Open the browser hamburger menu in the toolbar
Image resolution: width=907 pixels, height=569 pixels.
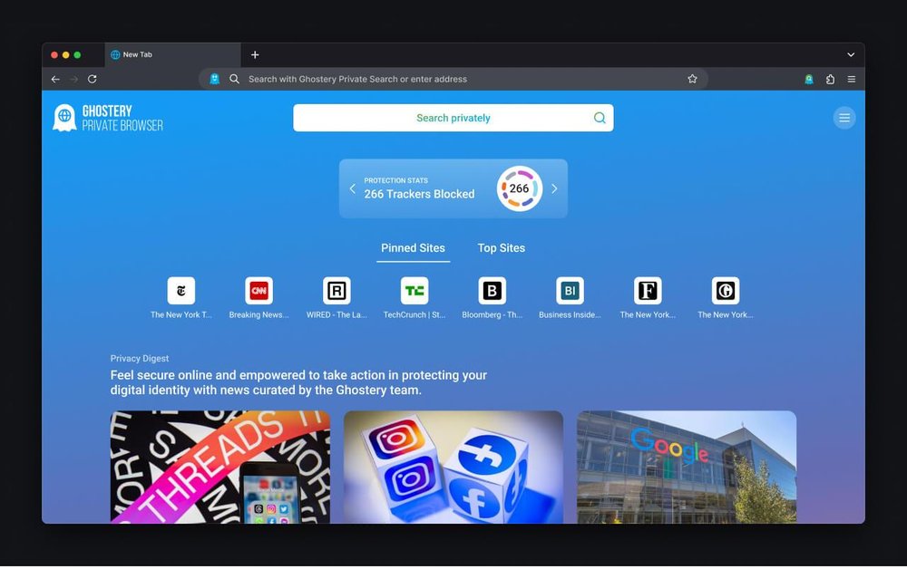point(852,79)
